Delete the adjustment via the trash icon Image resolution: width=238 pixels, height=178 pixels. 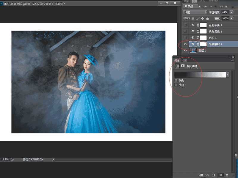click(x=227, y=175)
